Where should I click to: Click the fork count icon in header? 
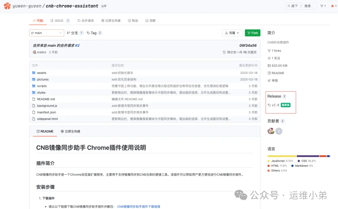click(322, 6)
